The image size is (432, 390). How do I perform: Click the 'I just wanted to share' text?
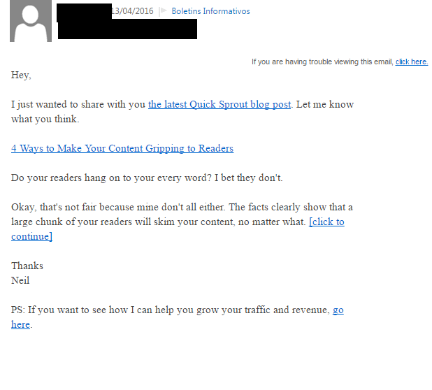tap(78, 104)
